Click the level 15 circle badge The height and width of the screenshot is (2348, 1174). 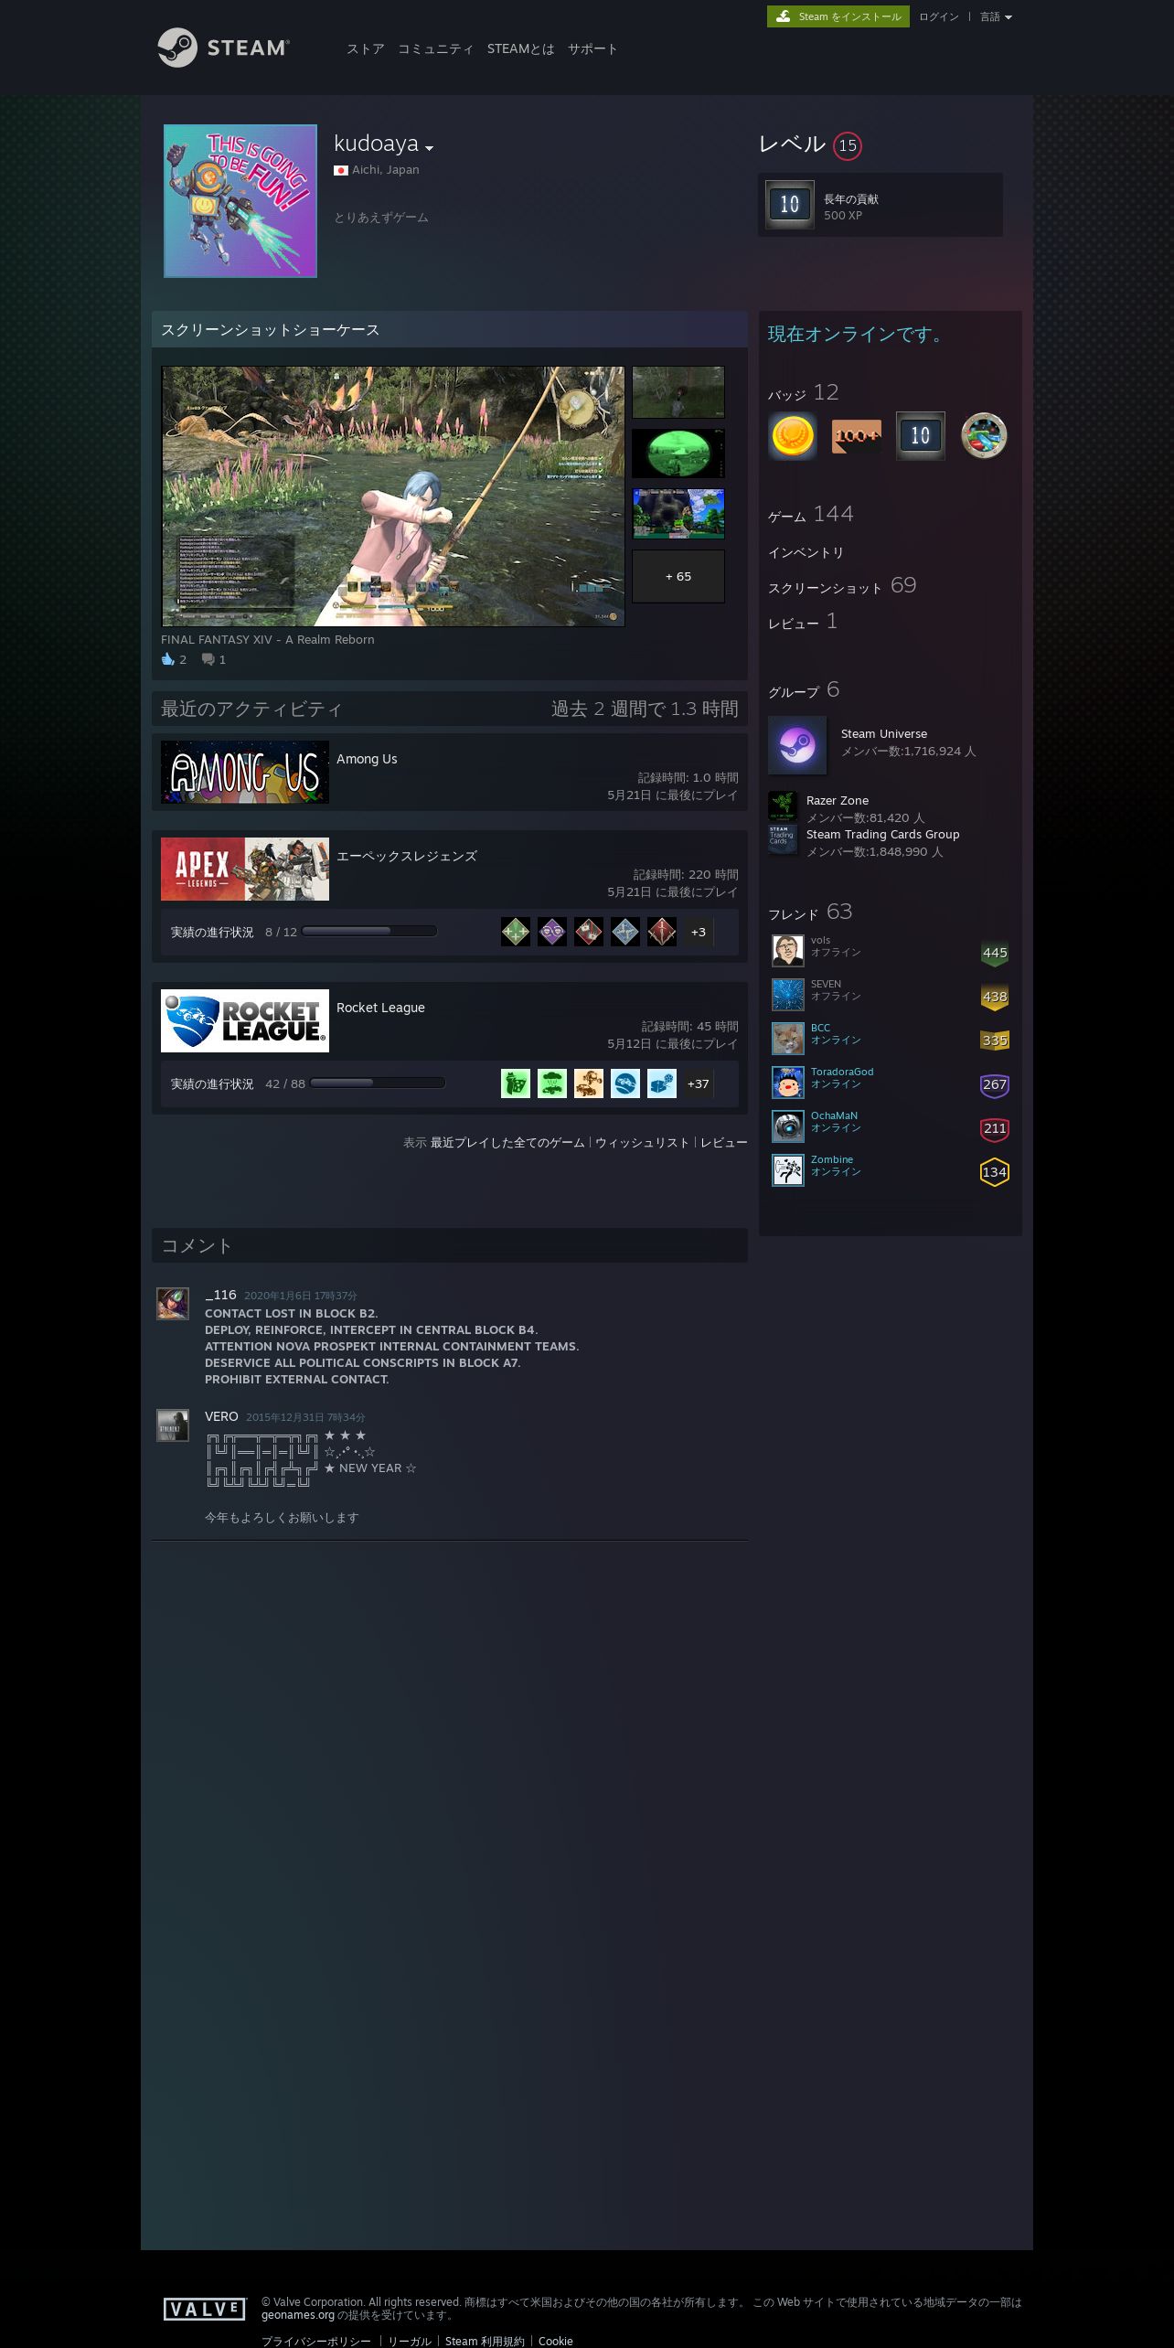[848, 145]
